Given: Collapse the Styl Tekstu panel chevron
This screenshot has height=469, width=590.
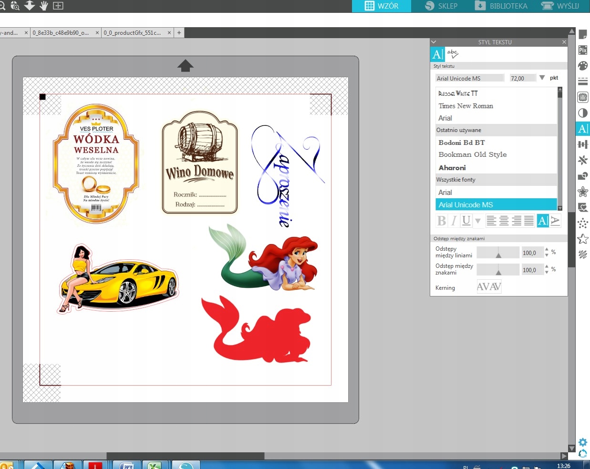Looking at the screenshot, I should pos(434,42).
